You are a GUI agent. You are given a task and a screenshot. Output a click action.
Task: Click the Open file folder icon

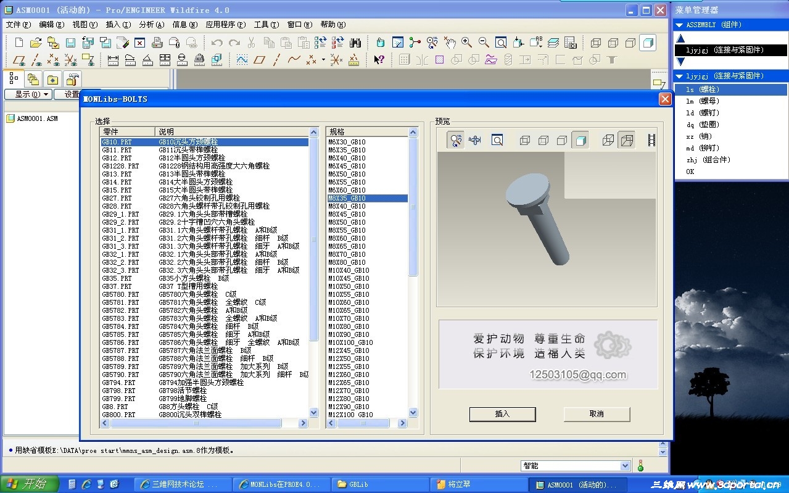(x=36, y=43)
